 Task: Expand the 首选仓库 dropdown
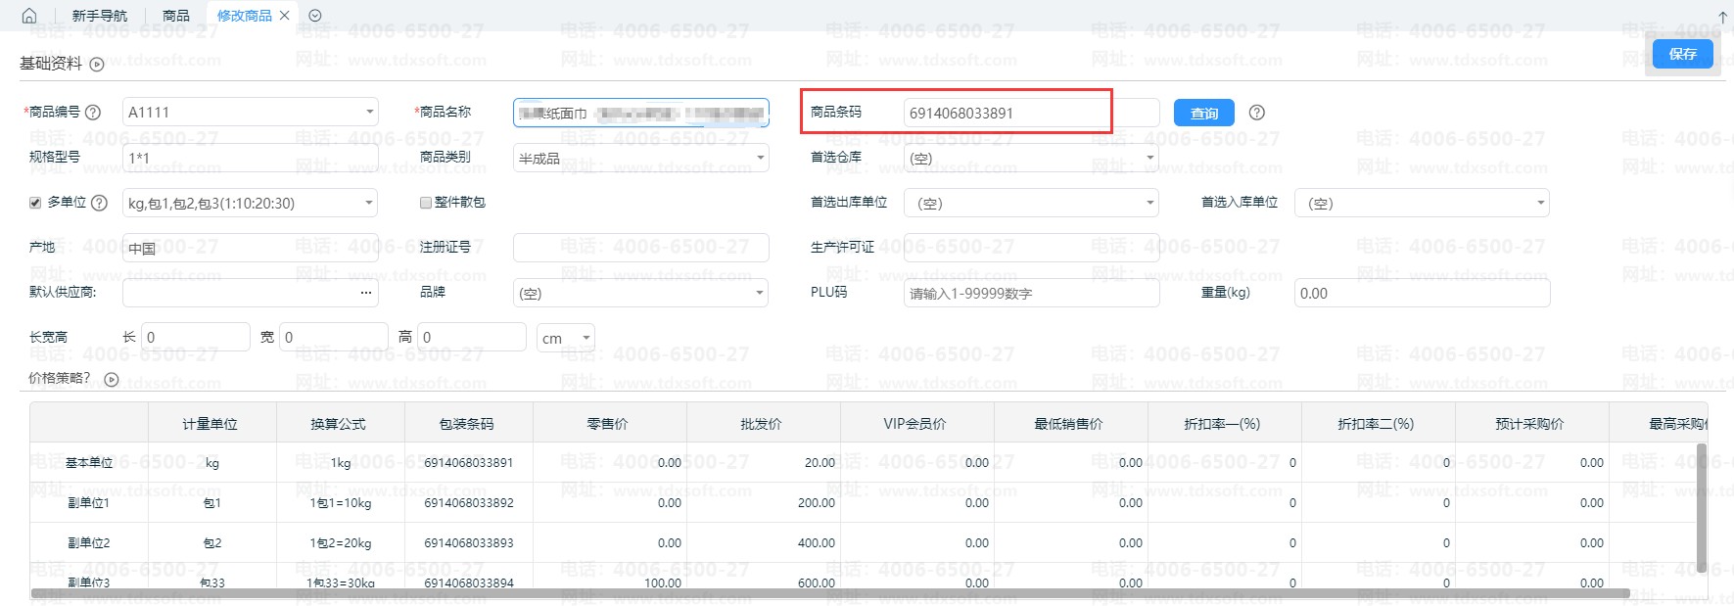[1149, 158]
